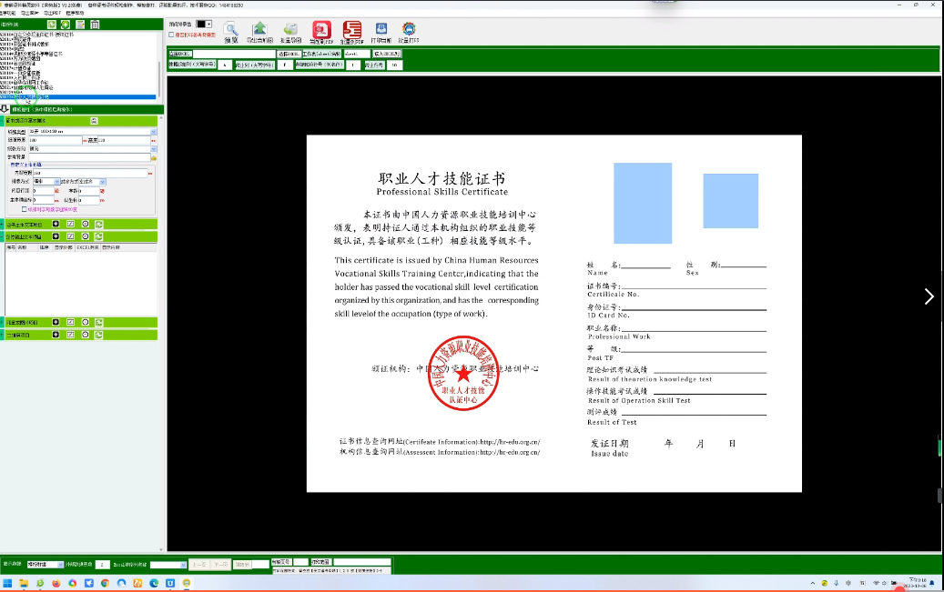The image size is (944, 592).
Task: Open the 导出图片 menu
Action: (x=29, y=13)
